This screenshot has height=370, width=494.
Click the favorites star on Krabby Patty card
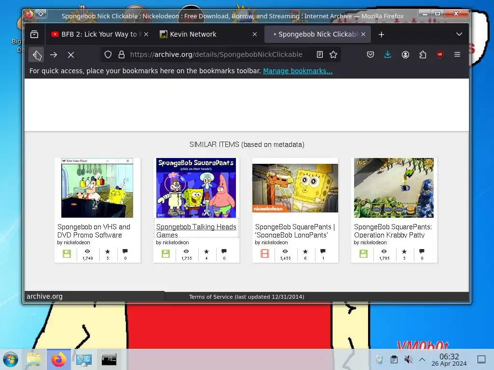[404, 251]
